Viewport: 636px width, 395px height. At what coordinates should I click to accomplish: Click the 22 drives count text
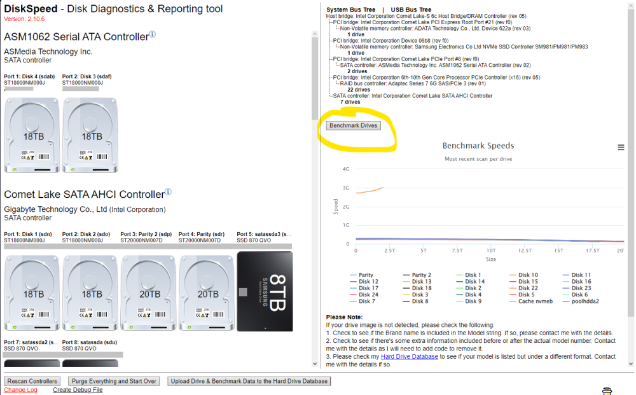359,90
